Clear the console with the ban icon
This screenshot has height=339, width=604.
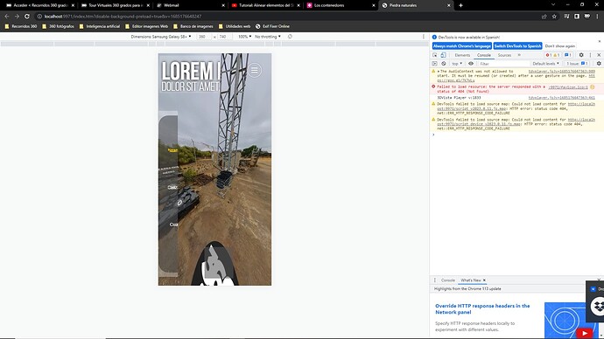tap(443, 64)
